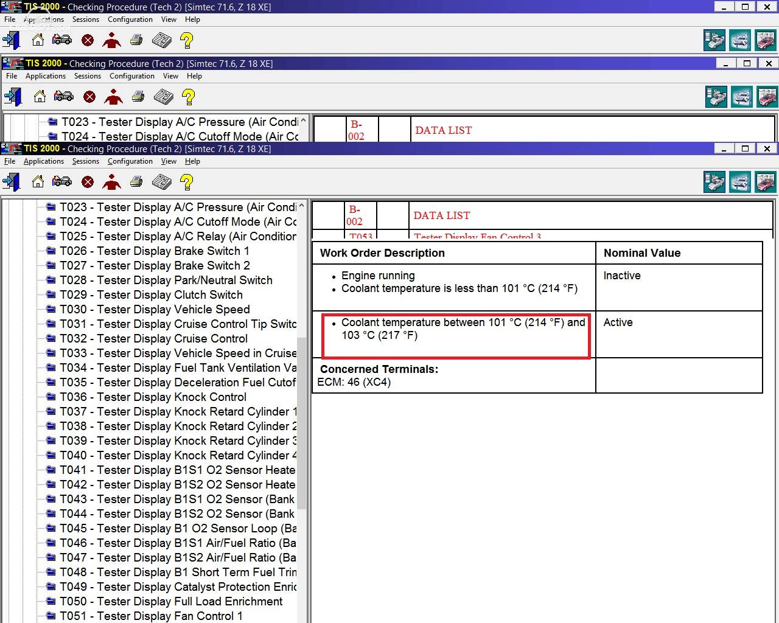Click book manual icon in middle window toolbar

pos(163,96)
